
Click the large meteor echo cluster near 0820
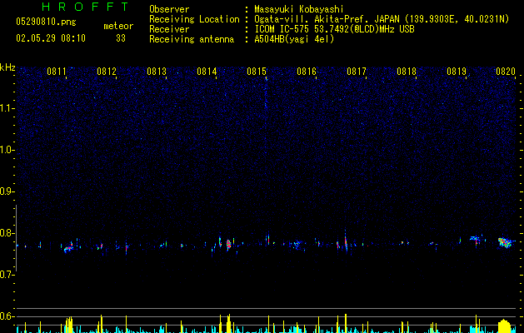(505, 242)
